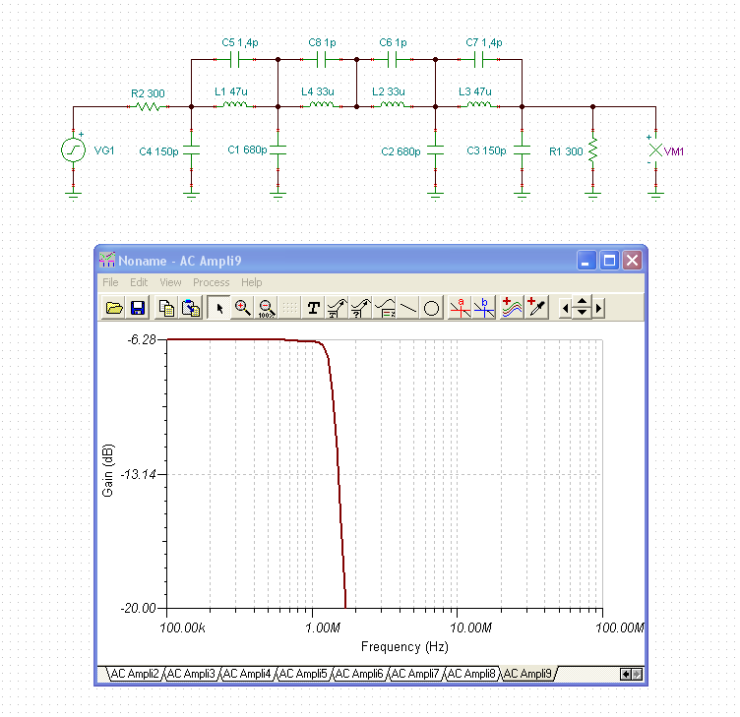
Task: Switch to the AC Ampli8 tab
Action: click(471, 674)
